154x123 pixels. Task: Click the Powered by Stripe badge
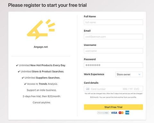tap(103, 113)
